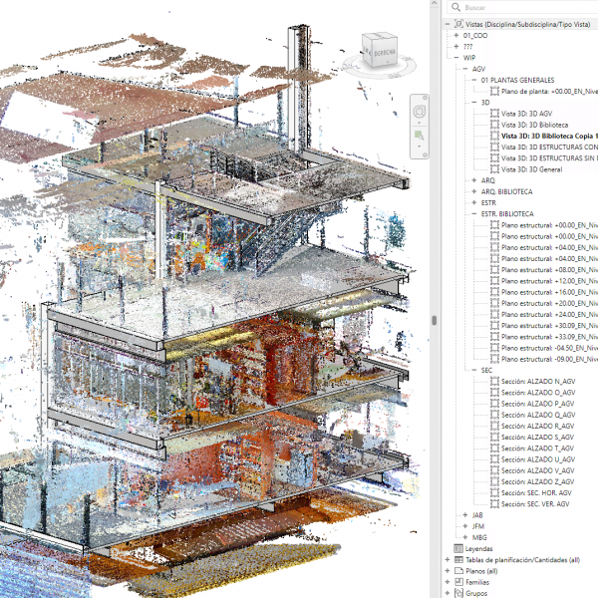
Task: Expand Tablas de planificación/Cantidades node
Action: click(x=447, y=560)
